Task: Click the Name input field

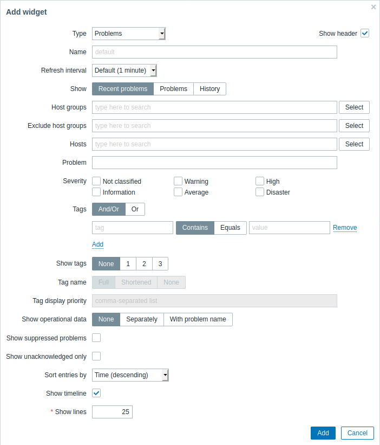Action: [214, 52]
